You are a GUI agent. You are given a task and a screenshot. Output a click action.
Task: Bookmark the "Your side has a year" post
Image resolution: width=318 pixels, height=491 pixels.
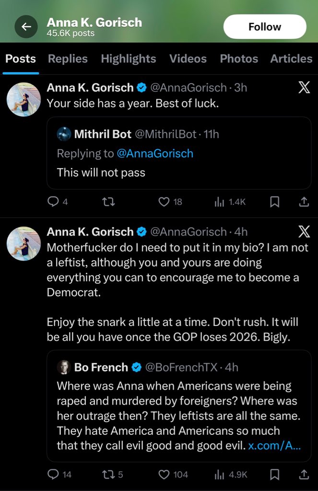pos(274,202)
